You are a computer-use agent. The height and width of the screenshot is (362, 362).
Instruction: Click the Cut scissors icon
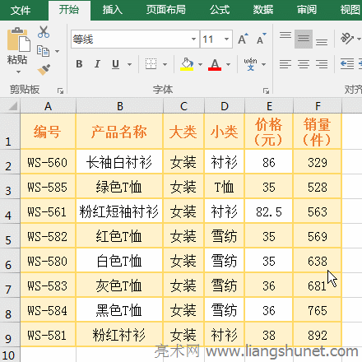44,32
